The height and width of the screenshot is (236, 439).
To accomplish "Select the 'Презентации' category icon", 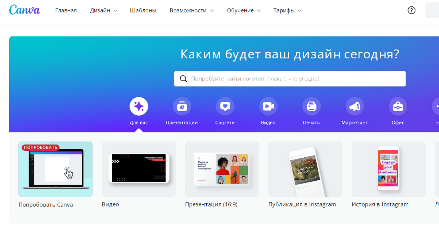I will point(182,106).
